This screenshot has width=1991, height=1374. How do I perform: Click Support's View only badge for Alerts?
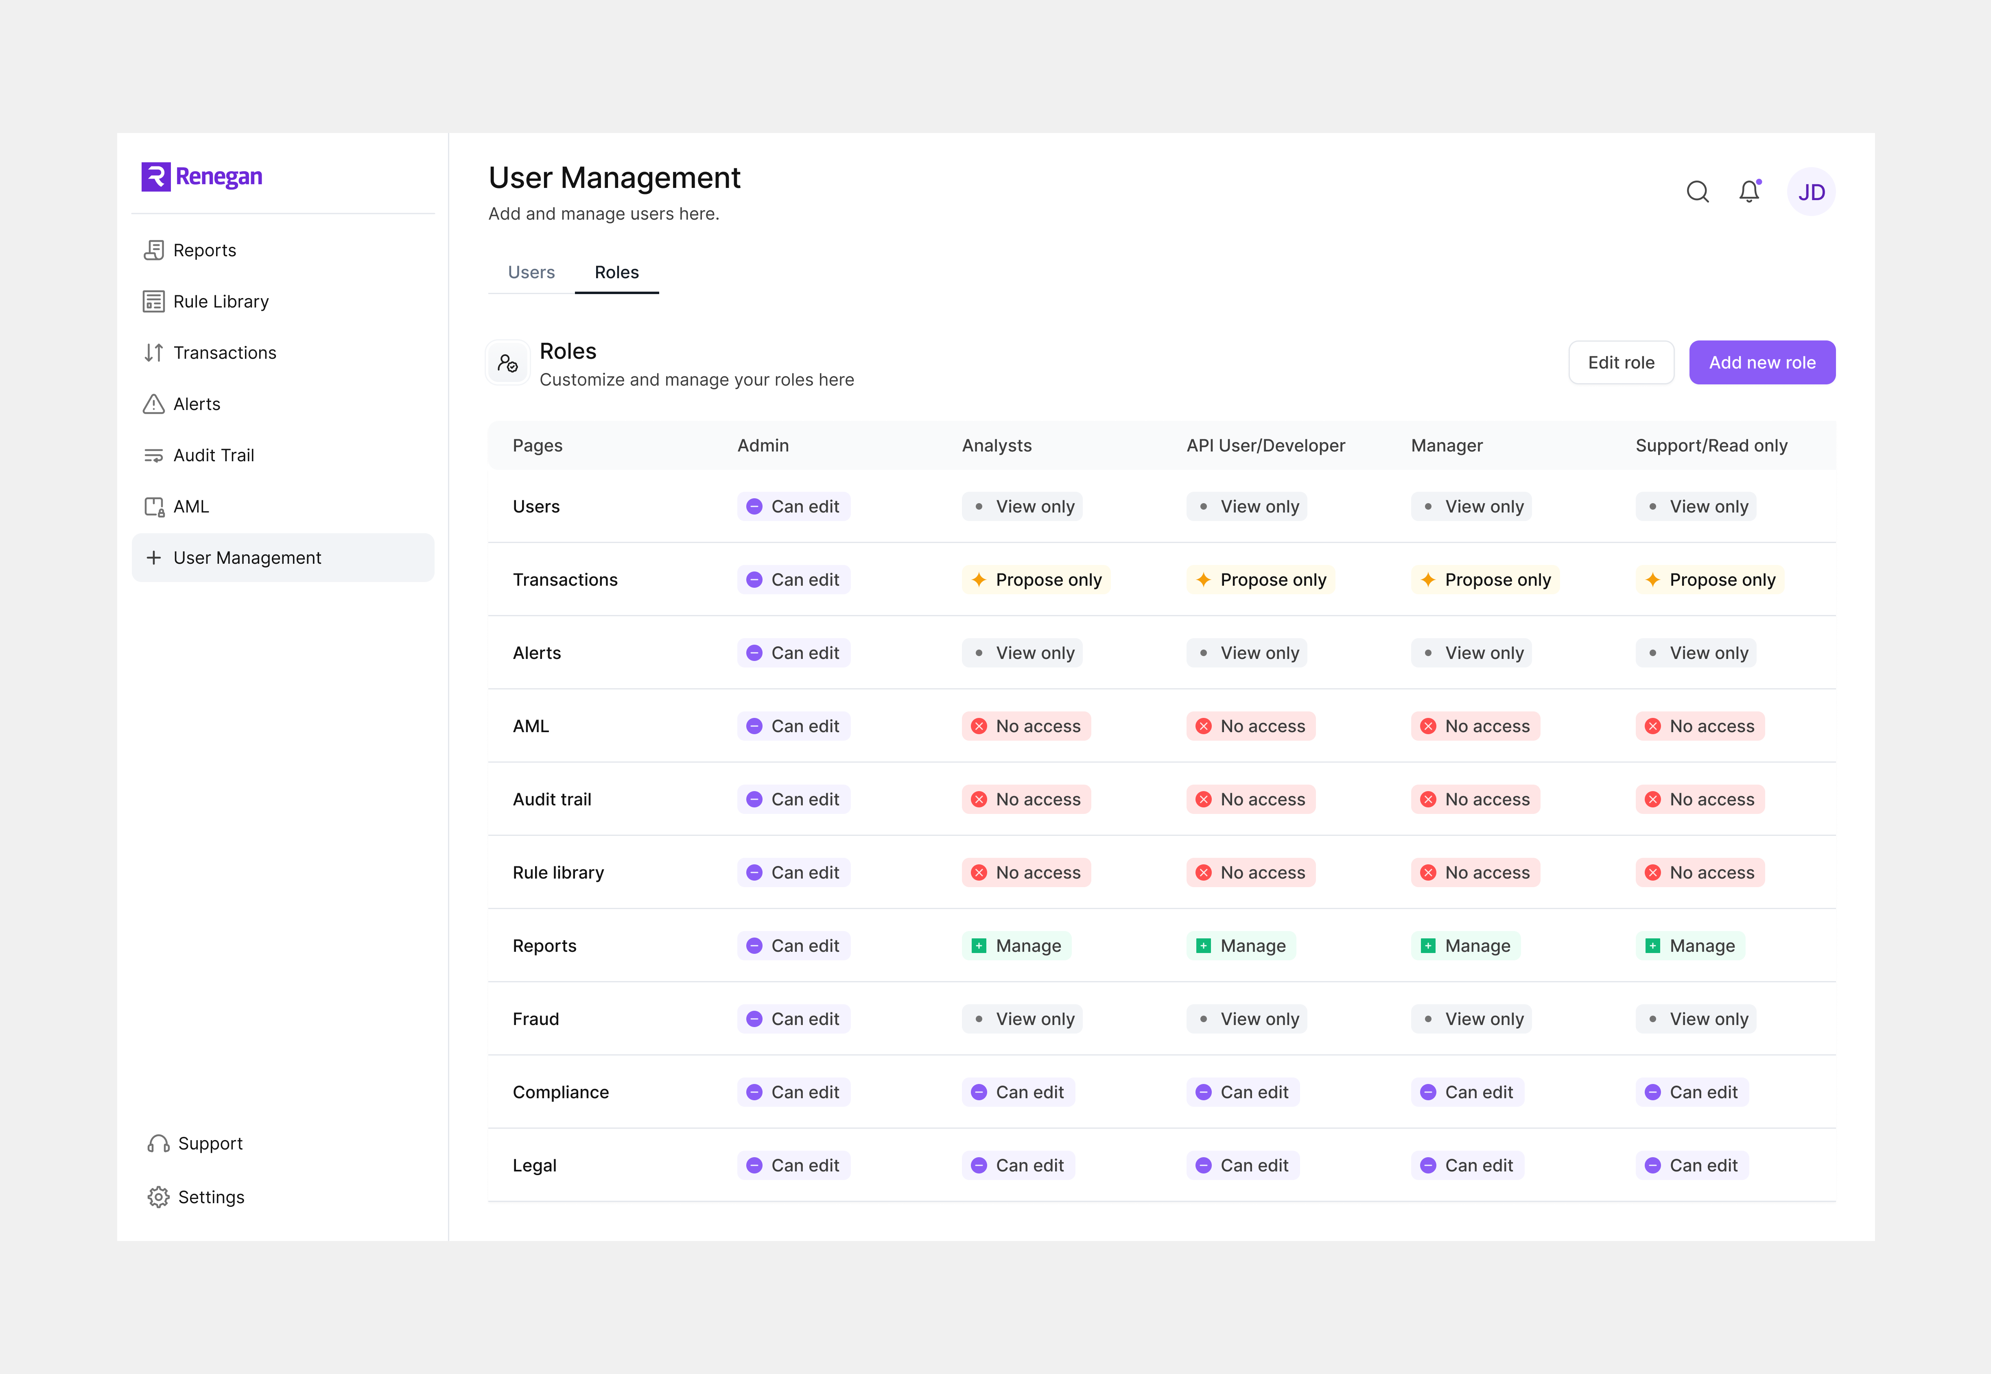coord(1696,653)
